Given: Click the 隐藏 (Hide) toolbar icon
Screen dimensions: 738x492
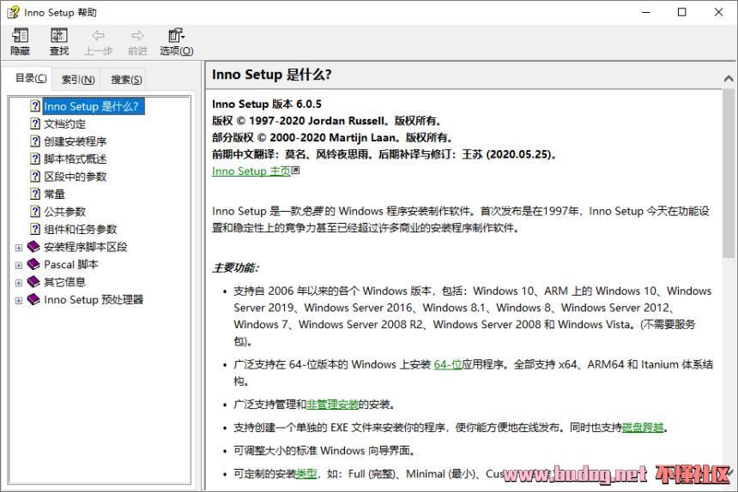Looking at the screenshot, I should click(20, 36).
